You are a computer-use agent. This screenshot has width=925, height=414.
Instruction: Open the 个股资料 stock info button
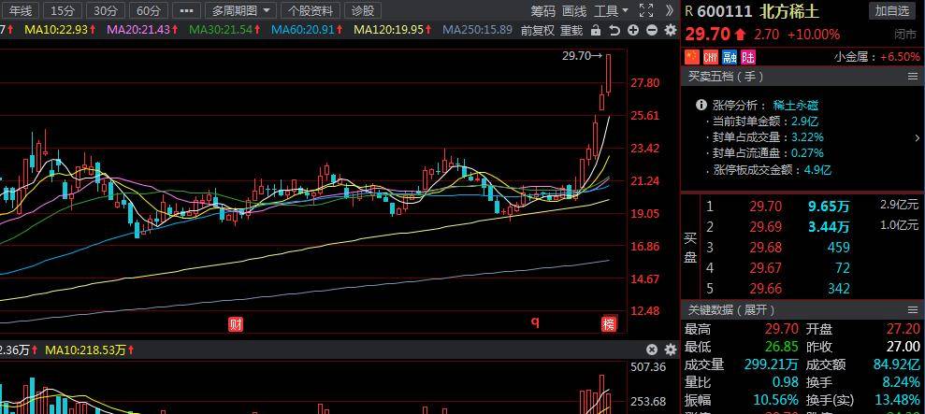(x=310, y=10)
